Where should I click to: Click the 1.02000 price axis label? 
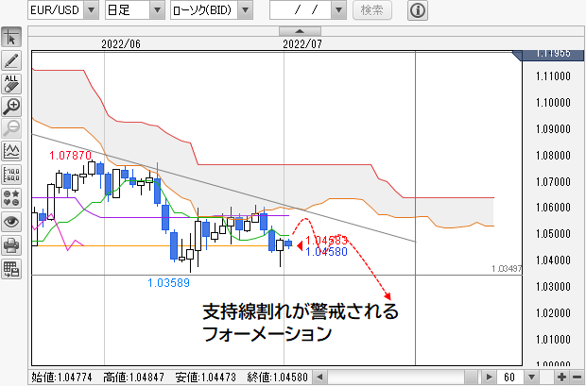pos(553,312)
